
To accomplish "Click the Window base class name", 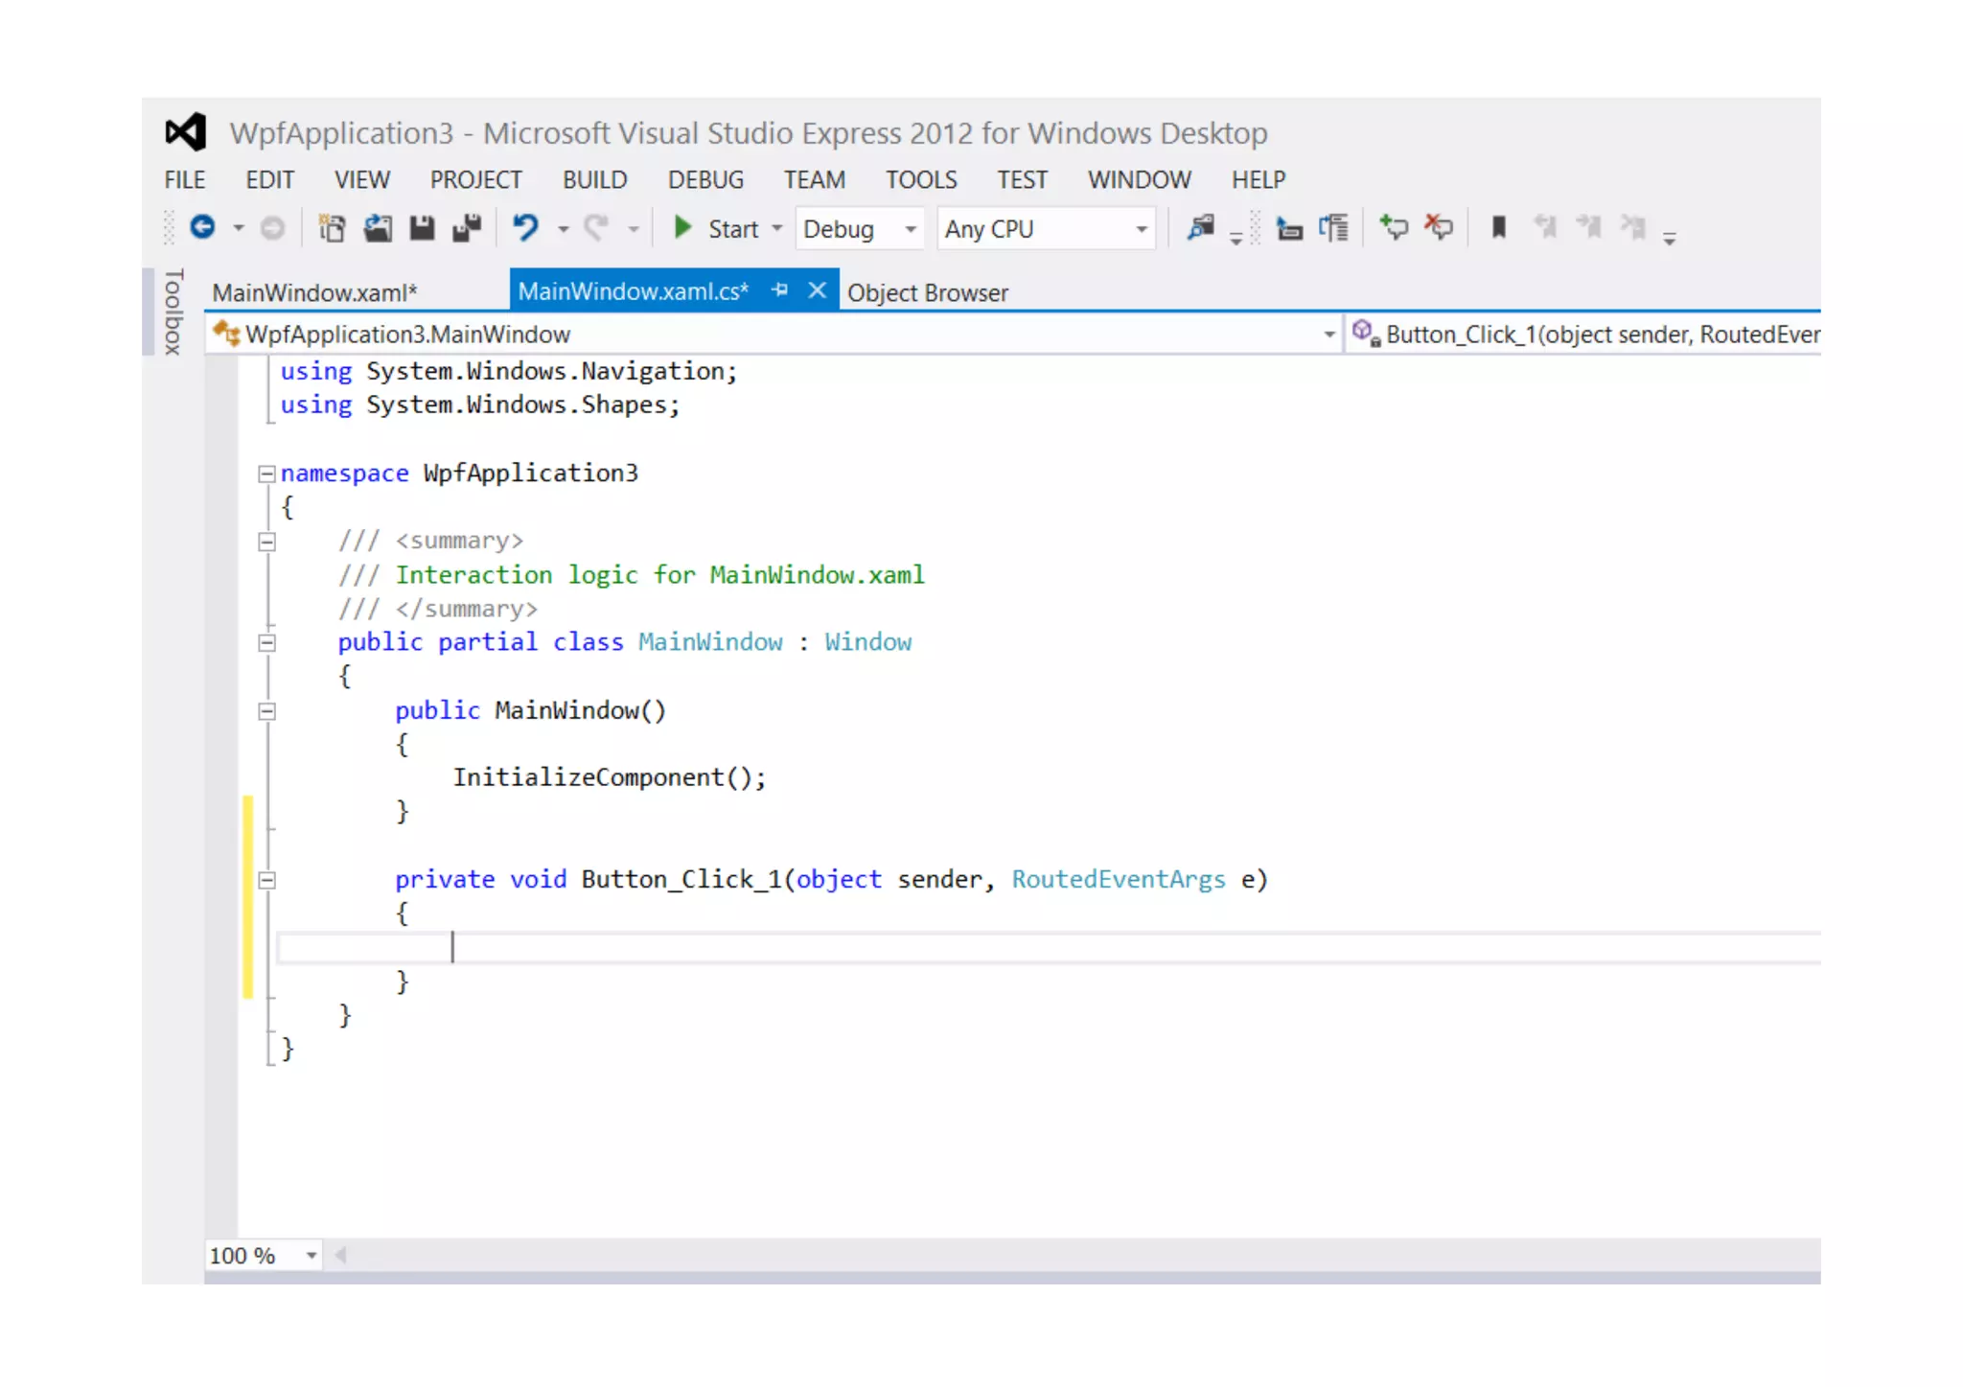I will tap(868, 642).
